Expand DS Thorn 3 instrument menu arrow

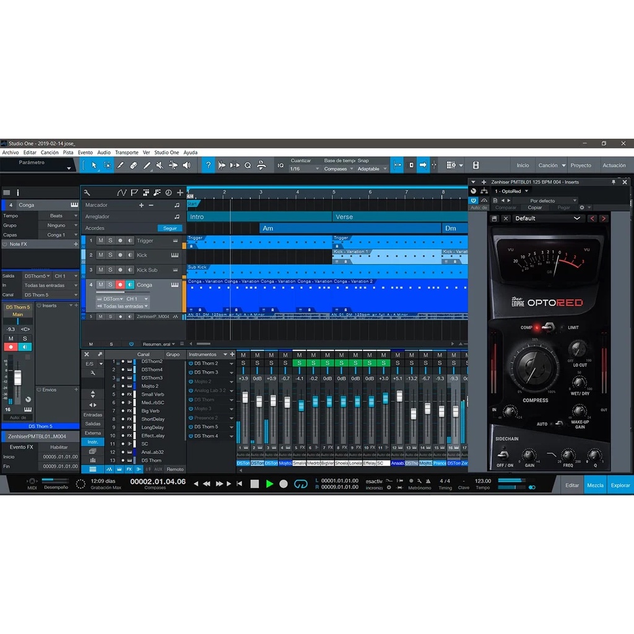(x=232, y=372)
